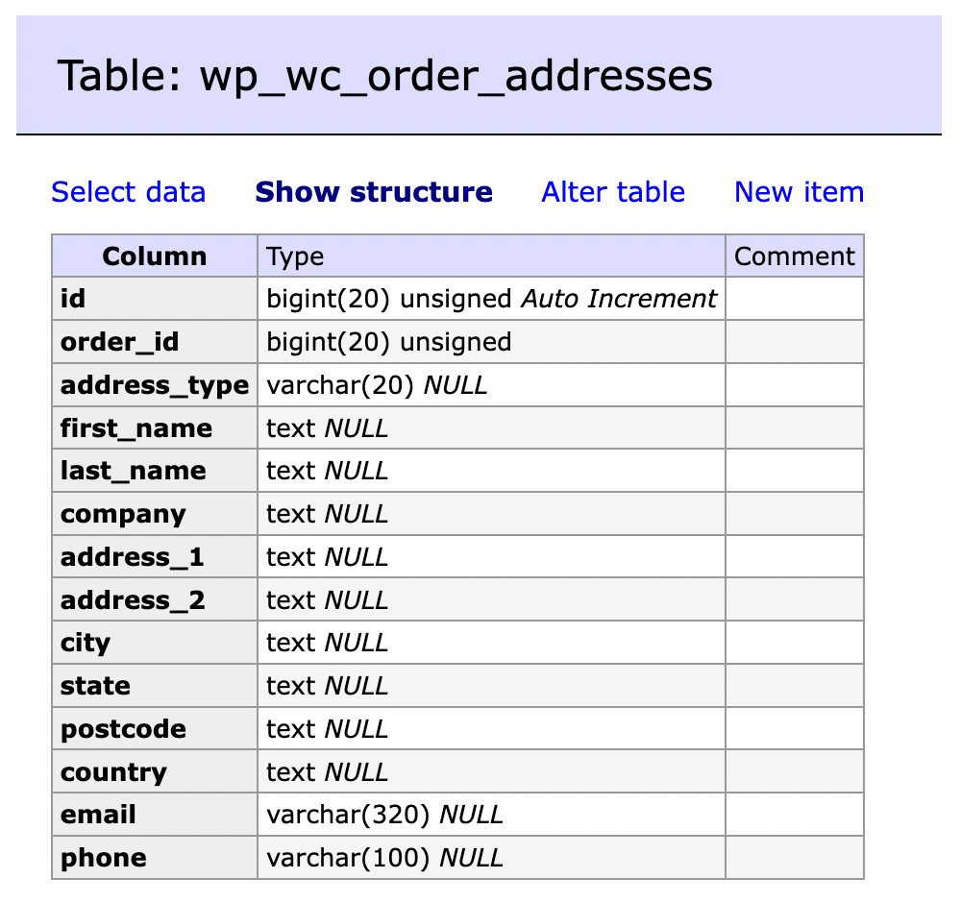The height and width of the screenshot is (903, 961).
Task: Select the id column name
Action: pyautogui.click(x=71, y=299)
